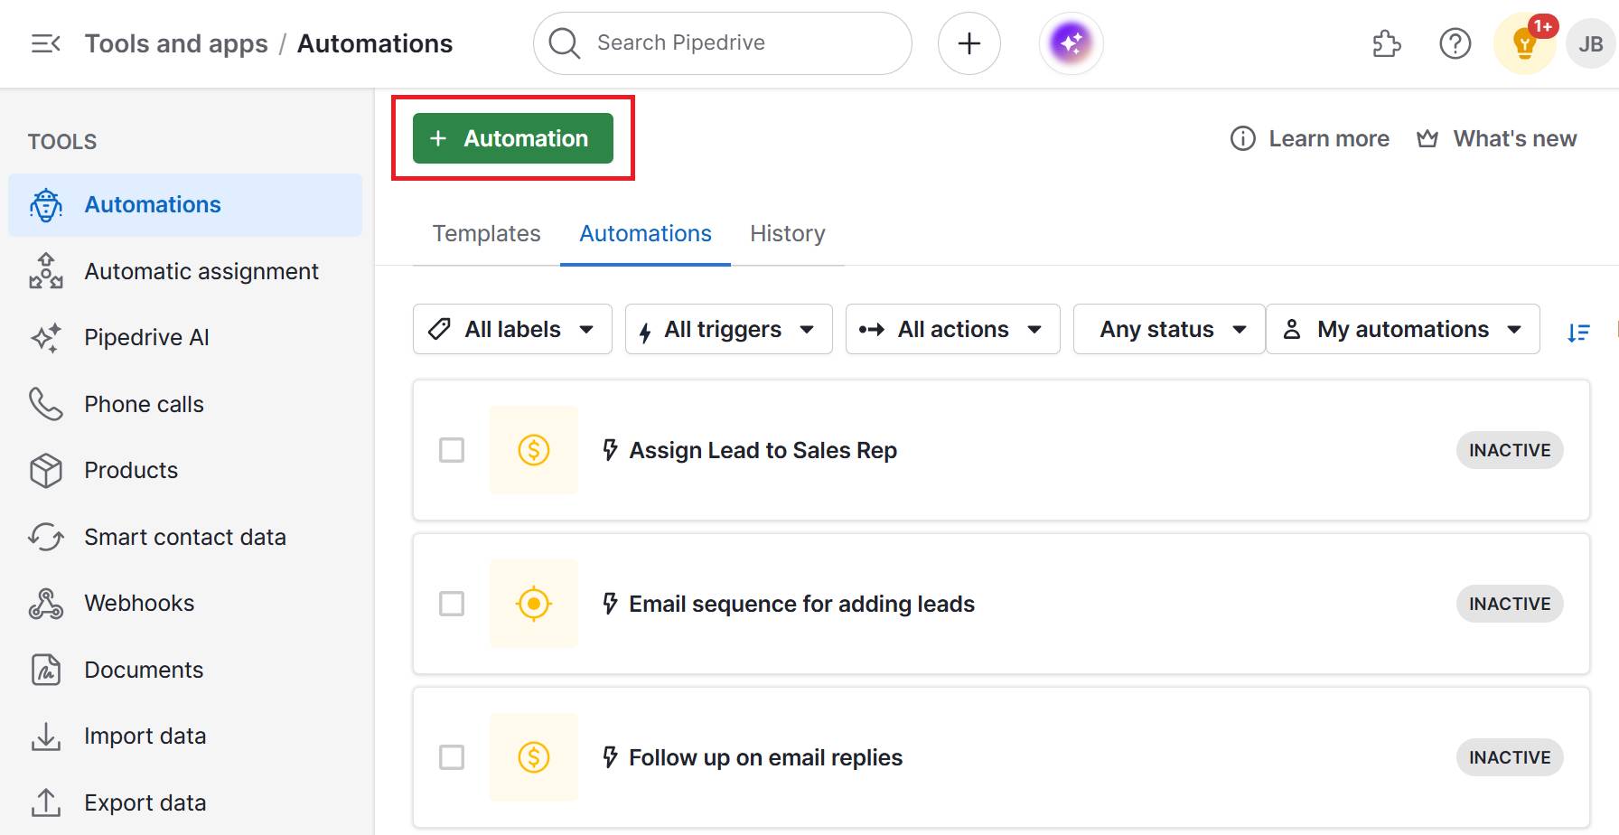Check the Assign Lead to Sales Rep checkbox
1619x835 pixels.
451,450
